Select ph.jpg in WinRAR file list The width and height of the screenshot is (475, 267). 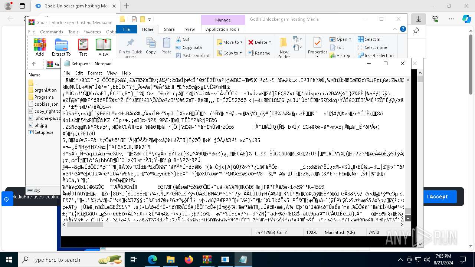click(x=37, y=125)
